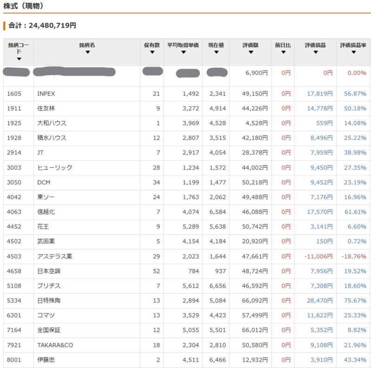This screenshot has height=368, width=371.
Task: Click the INPEX stock name
Action: (46, 94)
